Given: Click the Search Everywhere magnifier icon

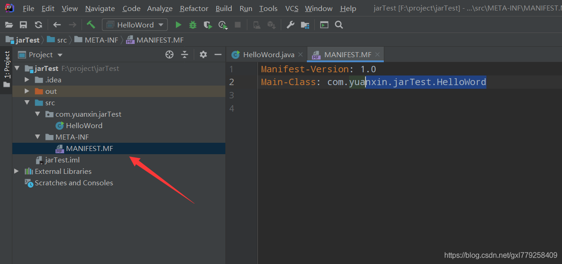Looking at the screenshot, I should (339, 25).
